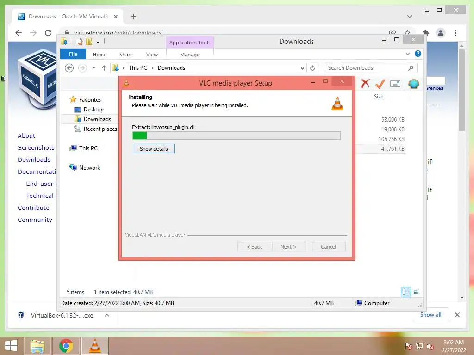This screenshot has width=474, height=355.
Task: Open recent locations dropdown in Explorer
Action: [94, 68]
